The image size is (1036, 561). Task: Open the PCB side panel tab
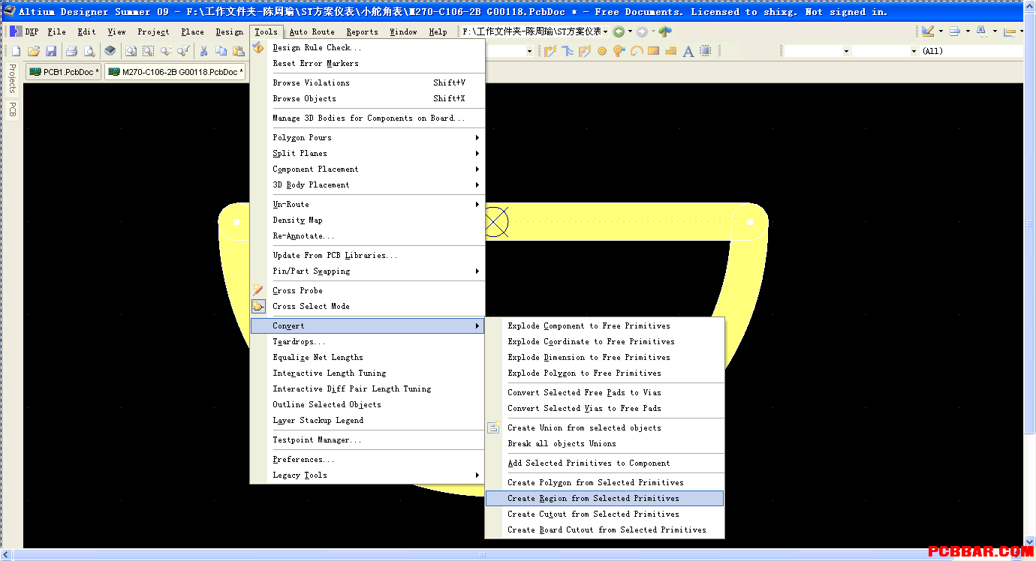coord(12,109)
